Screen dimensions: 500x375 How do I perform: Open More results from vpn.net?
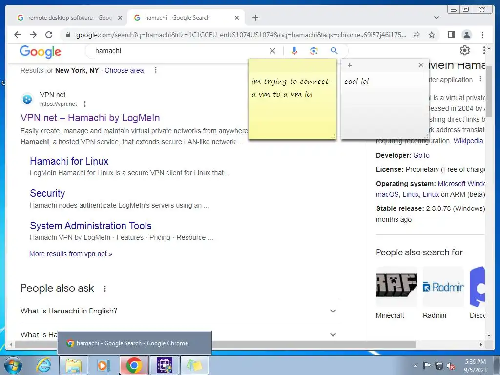pyautogui.click(x=70, y=254)
